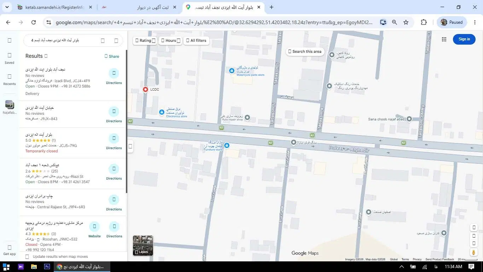Screen dimensions: 483x272
Task: Zoom in with the map plus button
Action: 474,236
